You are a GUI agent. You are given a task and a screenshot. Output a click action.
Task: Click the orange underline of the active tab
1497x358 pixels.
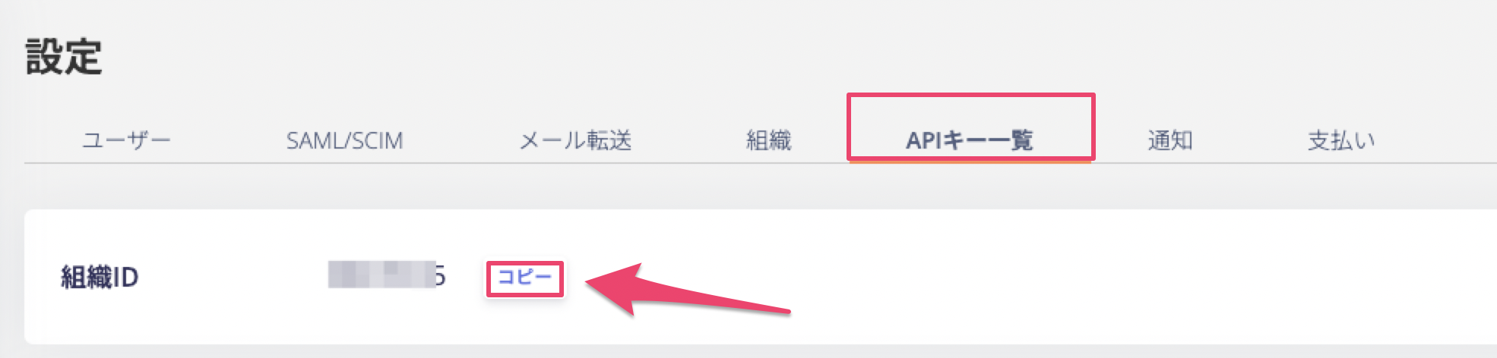tap(970, 161)
